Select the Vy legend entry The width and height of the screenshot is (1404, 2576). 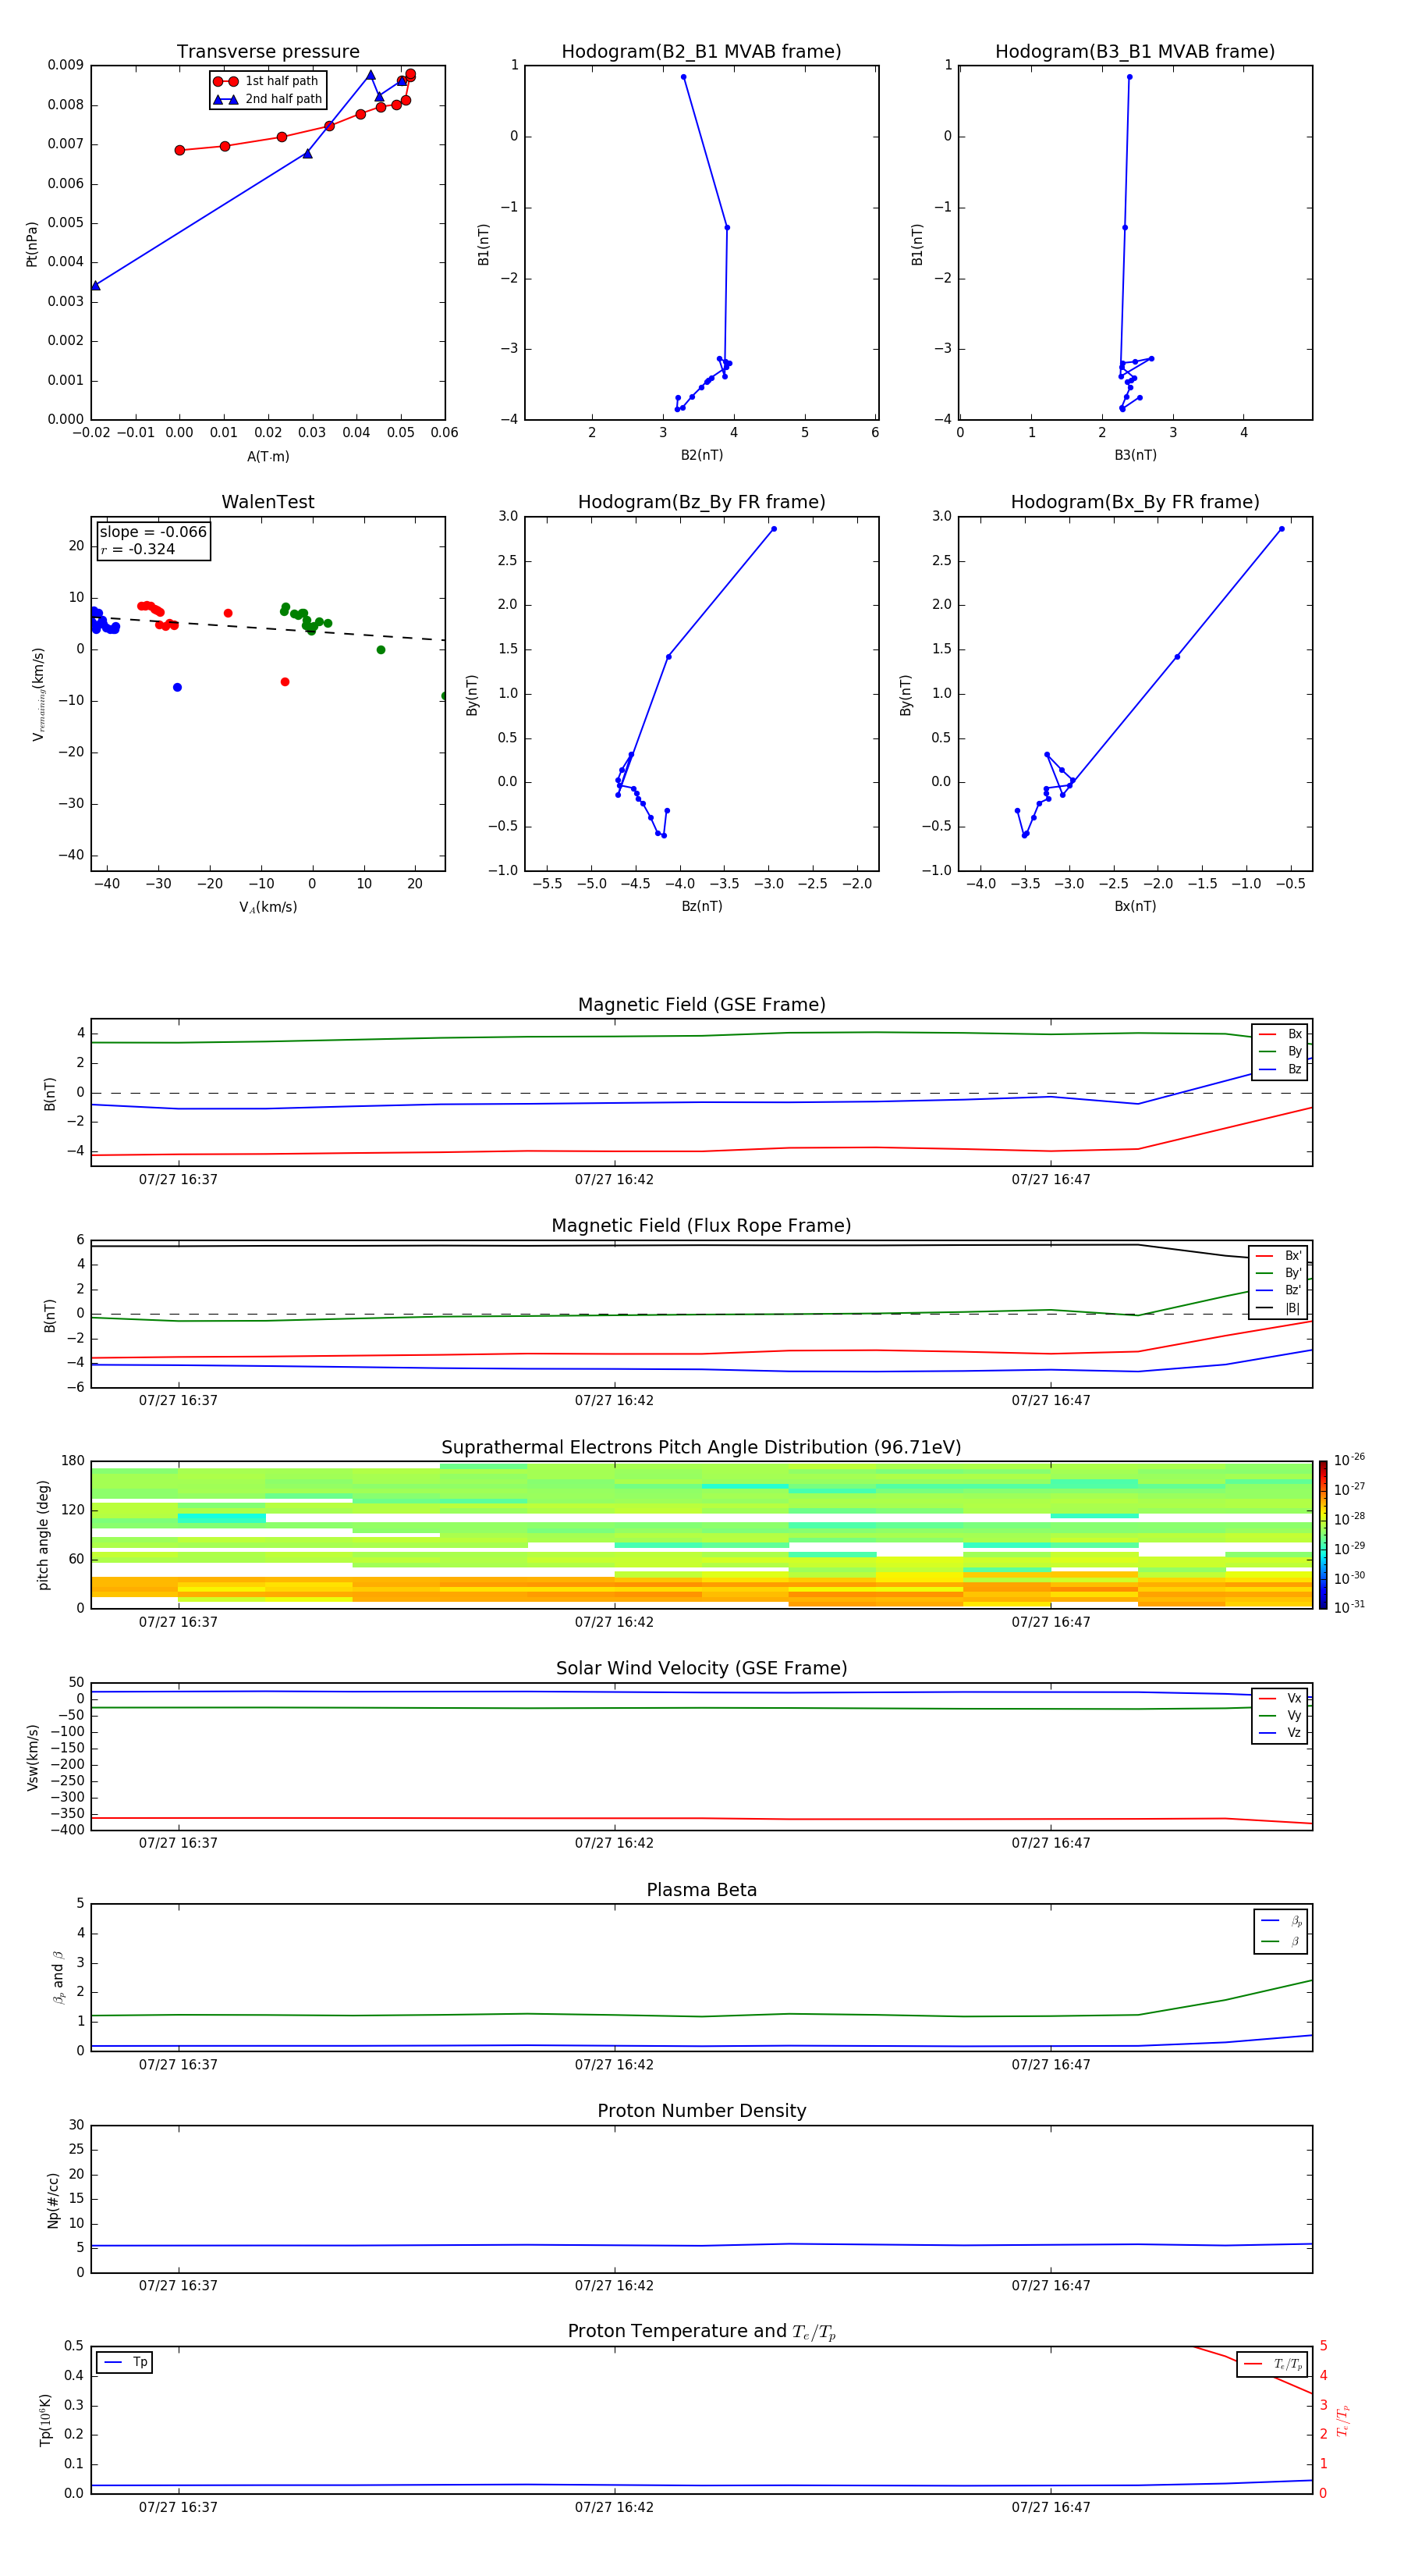point(1280,1716)
